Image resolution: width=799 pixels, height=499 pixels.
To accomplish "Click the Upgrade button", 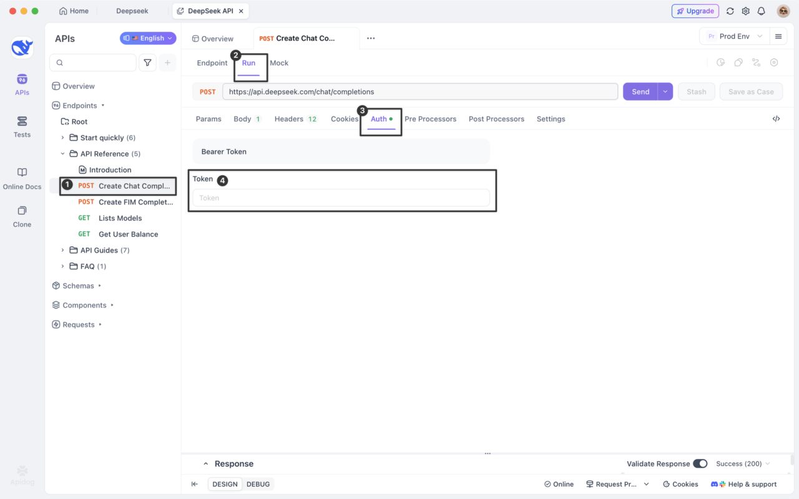I will pyautogui.click(x=695, y=11).
